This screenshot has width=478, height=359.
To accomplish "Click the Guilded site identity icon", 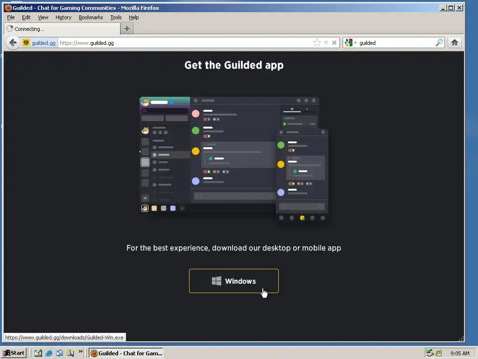I will click(x=26, y=43).
